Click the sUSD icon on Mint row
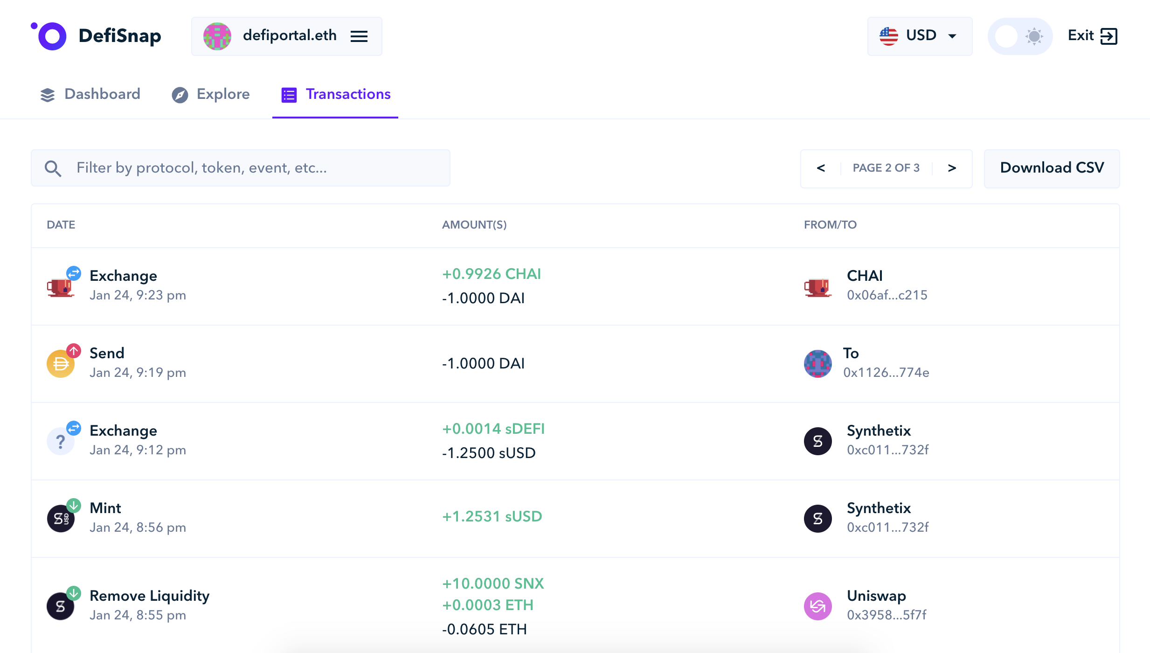The height and width of the screenshot is (653, 1150). 60,518
